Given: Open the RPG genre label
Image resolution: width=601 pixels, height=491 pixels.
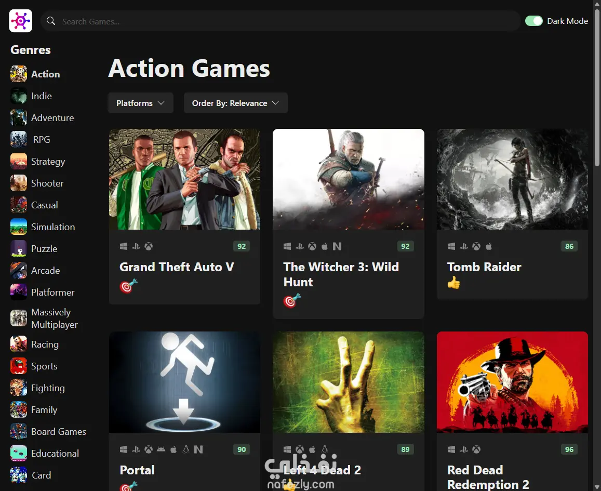Looking at the screenshot, I should pyautogui.click(x=42, y=140).
